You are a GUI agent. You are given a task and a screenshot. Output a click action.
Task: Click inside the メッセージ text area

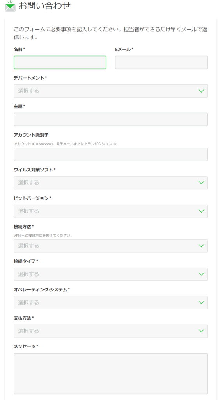point(111,373)
